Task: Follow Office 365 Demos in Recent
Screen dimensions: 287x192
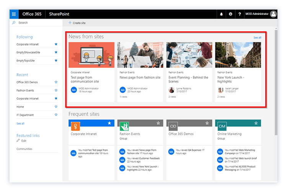Action: (x=56, y=82)
